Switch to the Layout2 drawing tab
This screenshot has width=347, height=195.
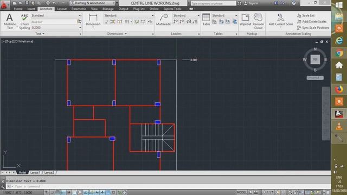49,172
